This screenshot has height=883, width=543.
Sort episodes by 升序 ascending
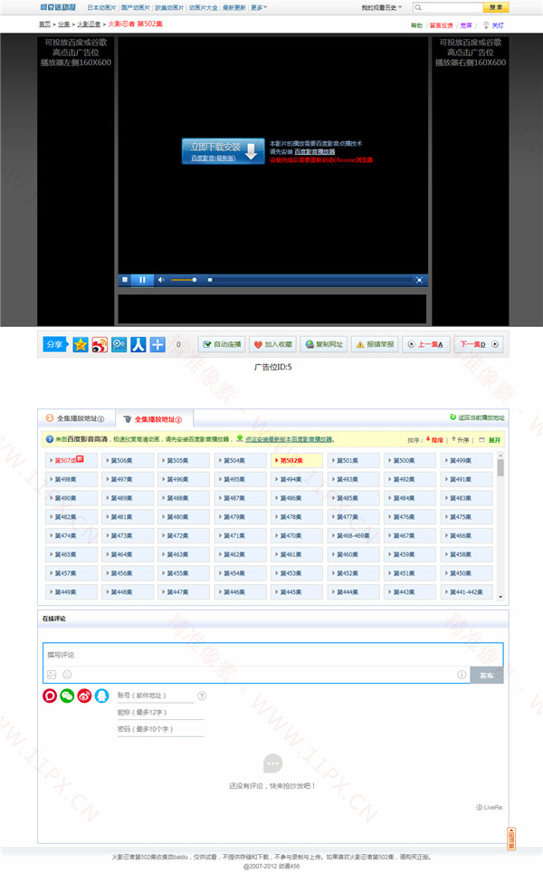[460, 440]
